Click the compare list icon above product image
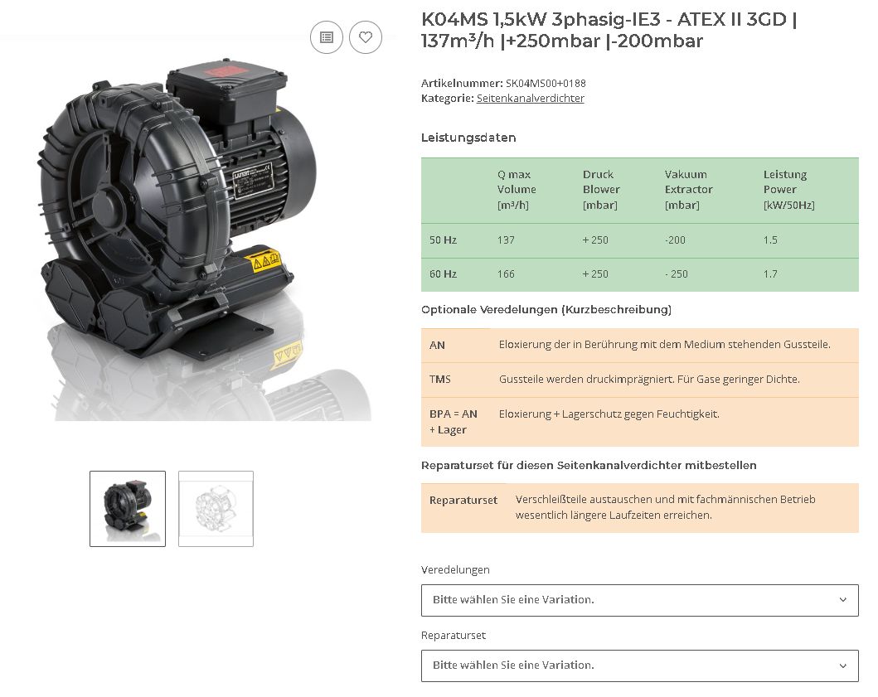Viewport: 878px width, 697px height. (x=327, y=37)
